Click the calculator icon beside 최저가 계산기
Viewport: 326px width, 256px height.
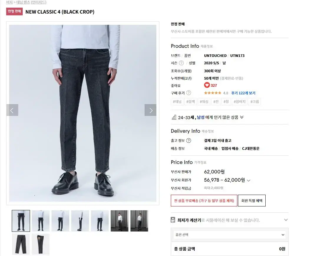pyautogui.click(x=173, y=220)
